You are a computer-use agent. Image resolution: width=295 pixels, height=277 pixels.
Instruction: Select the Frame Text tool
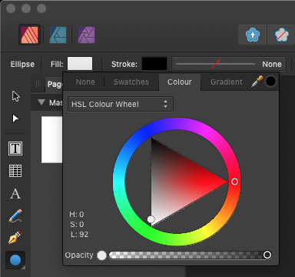coord(15,149)
